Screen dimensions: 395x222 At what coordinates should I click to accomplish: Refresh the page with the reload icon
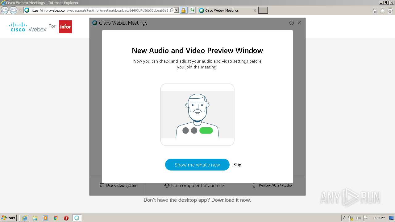(x=192, y=10)
